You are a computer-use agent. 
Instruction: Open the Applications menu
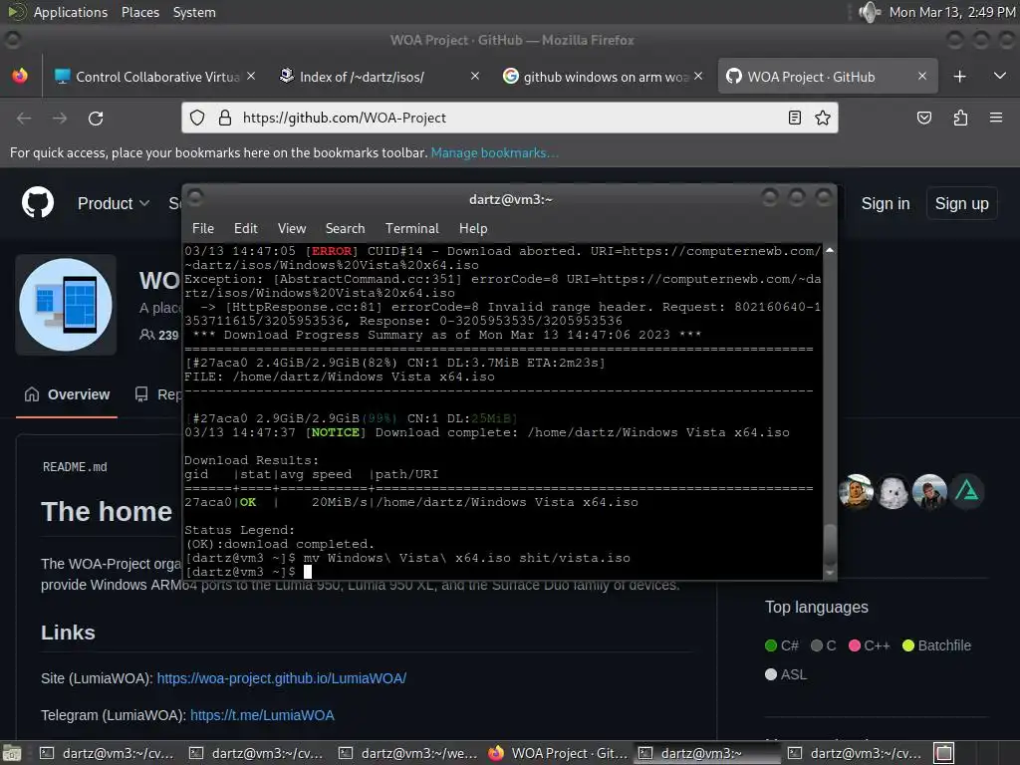pos(71,12)
